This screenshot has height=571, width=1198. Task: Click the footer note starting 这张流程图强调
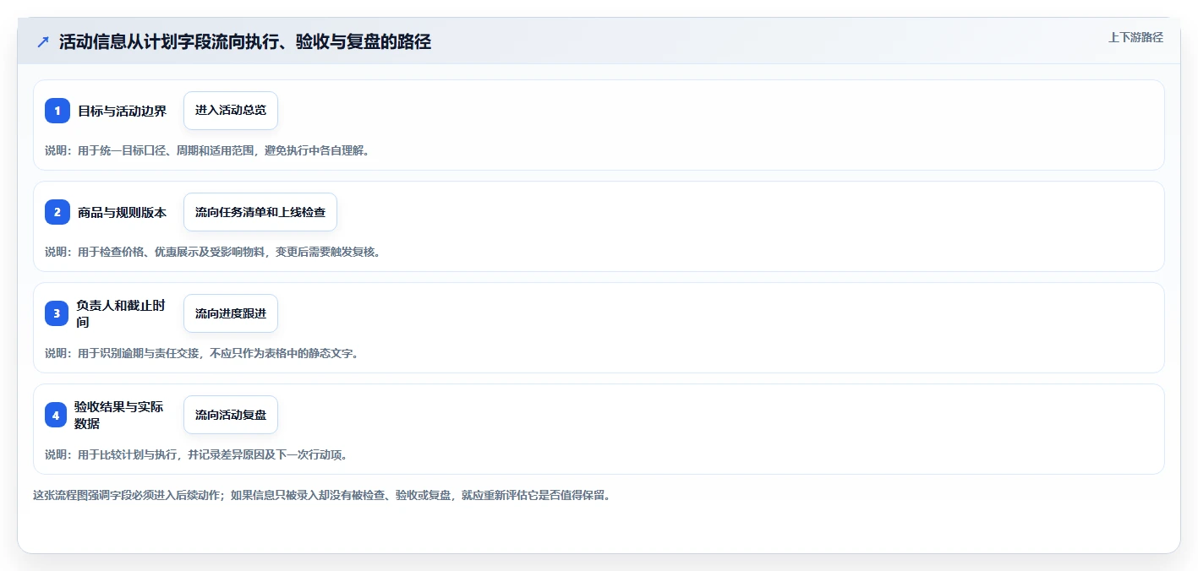322,495
